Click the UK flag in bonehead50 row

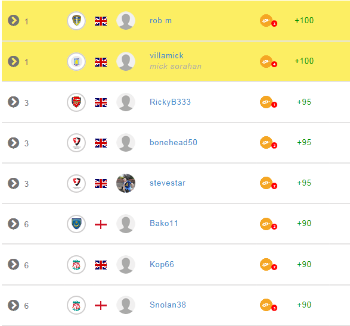pos(101,143)
